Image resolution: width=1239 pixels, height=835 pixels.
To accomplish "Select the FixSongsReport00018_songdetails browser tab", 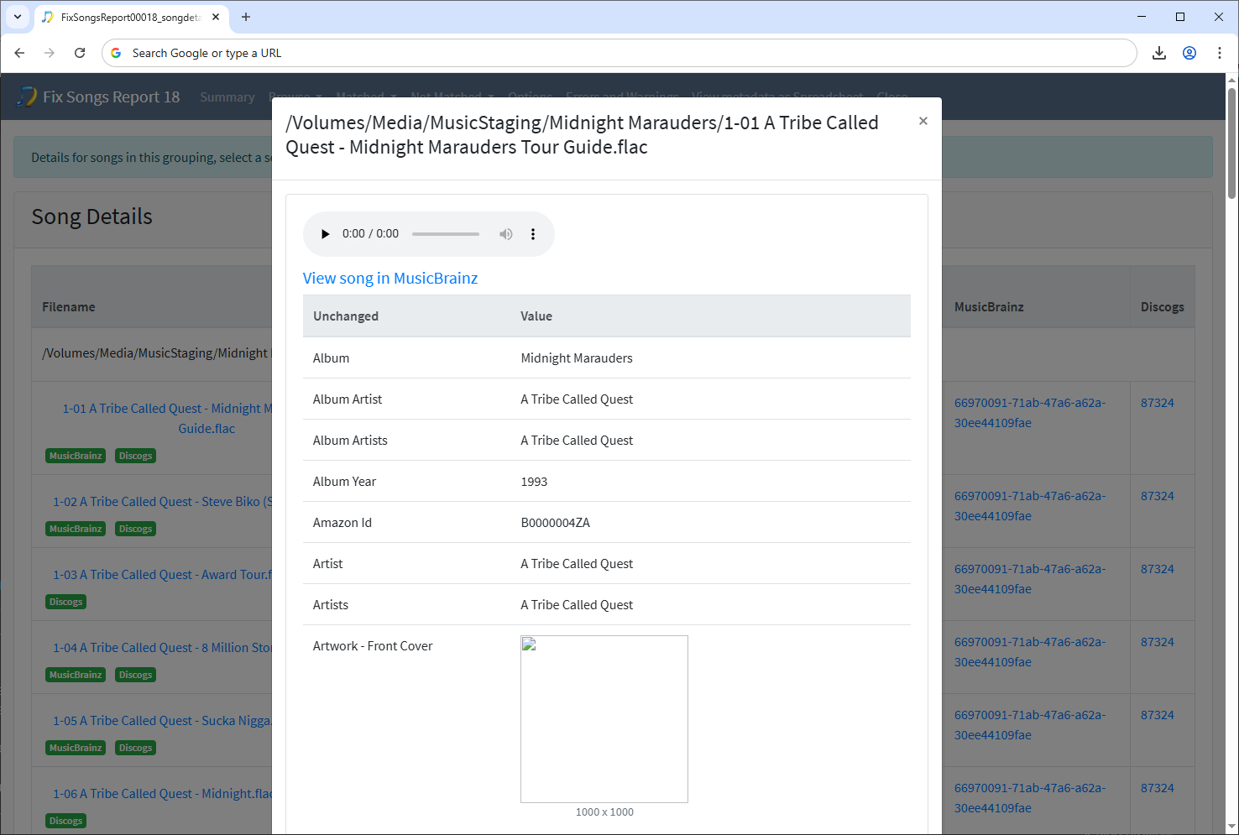I will (x=131, y=17).
